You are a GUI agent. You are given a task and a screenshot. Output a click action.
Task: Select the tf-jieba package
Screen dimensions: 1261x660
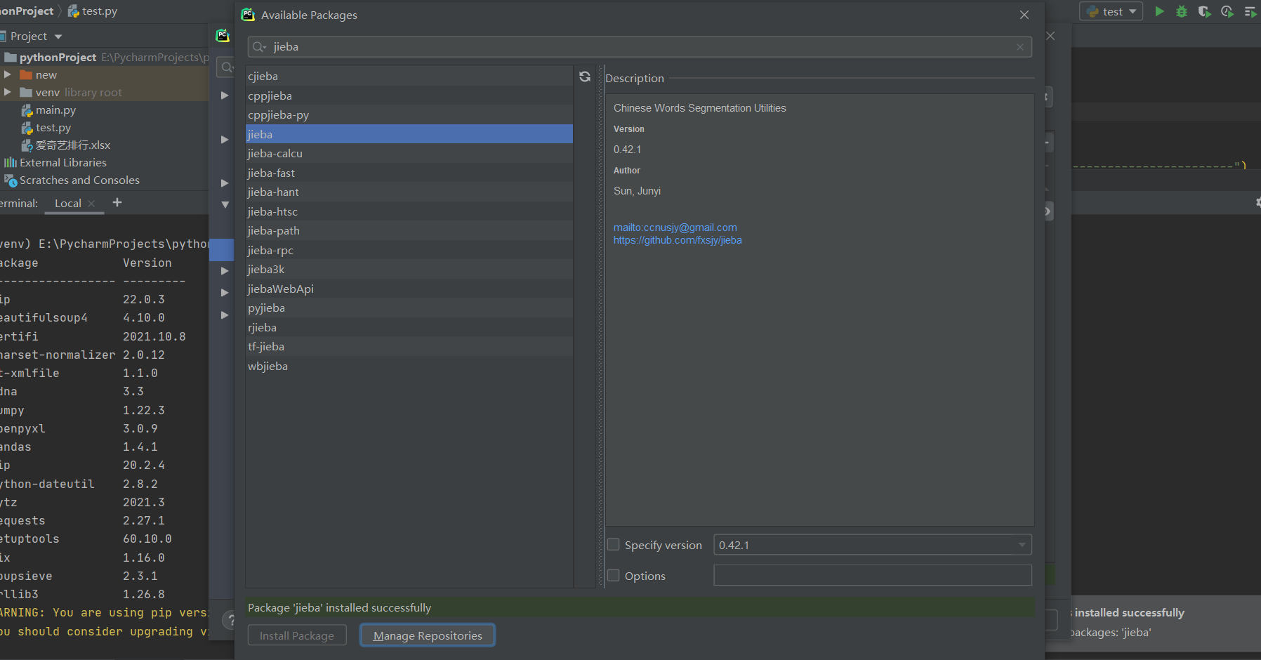[x=409, y=347]
